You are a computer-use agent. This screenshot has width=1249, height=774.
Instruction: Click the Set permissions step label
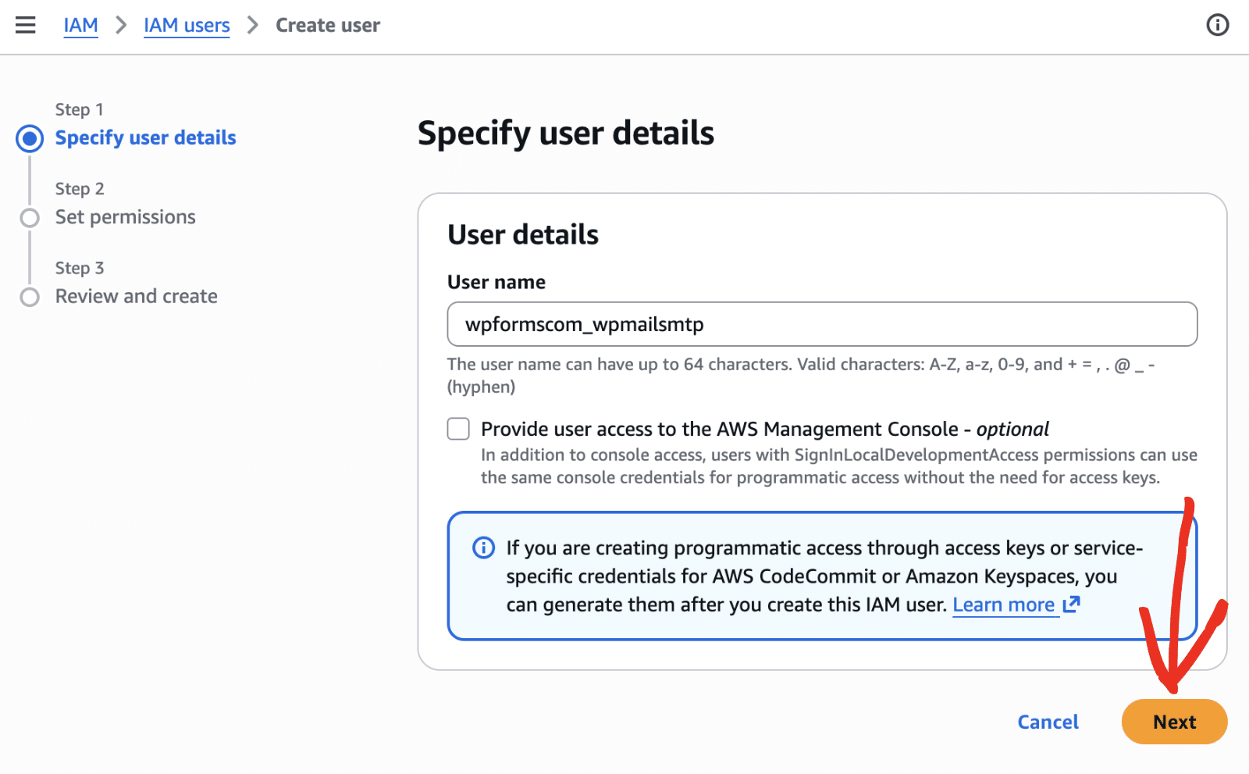pos(126,217)
